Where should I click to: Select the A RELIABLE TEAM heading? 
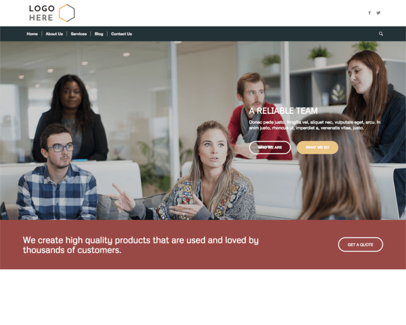point(283,111)
